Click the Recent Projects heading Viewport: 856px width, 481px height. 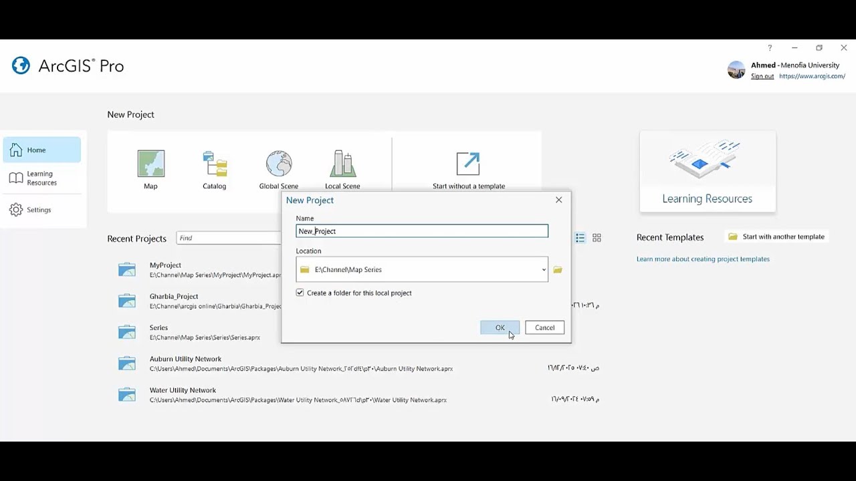coord(136,238)
